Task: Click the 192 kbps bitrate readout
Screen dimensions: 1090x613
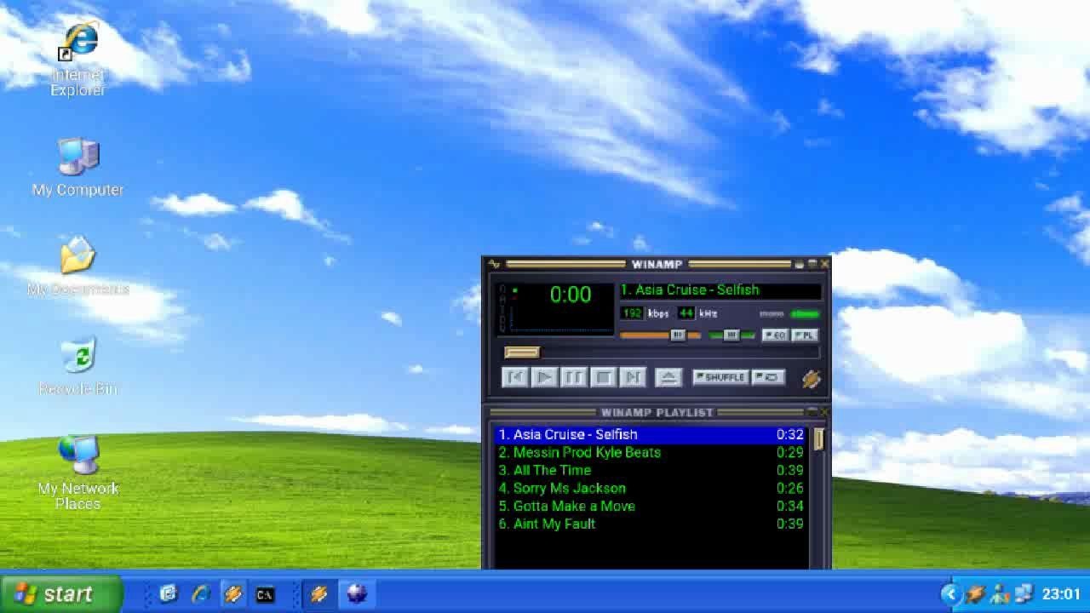Action: (x=633, y=313)
